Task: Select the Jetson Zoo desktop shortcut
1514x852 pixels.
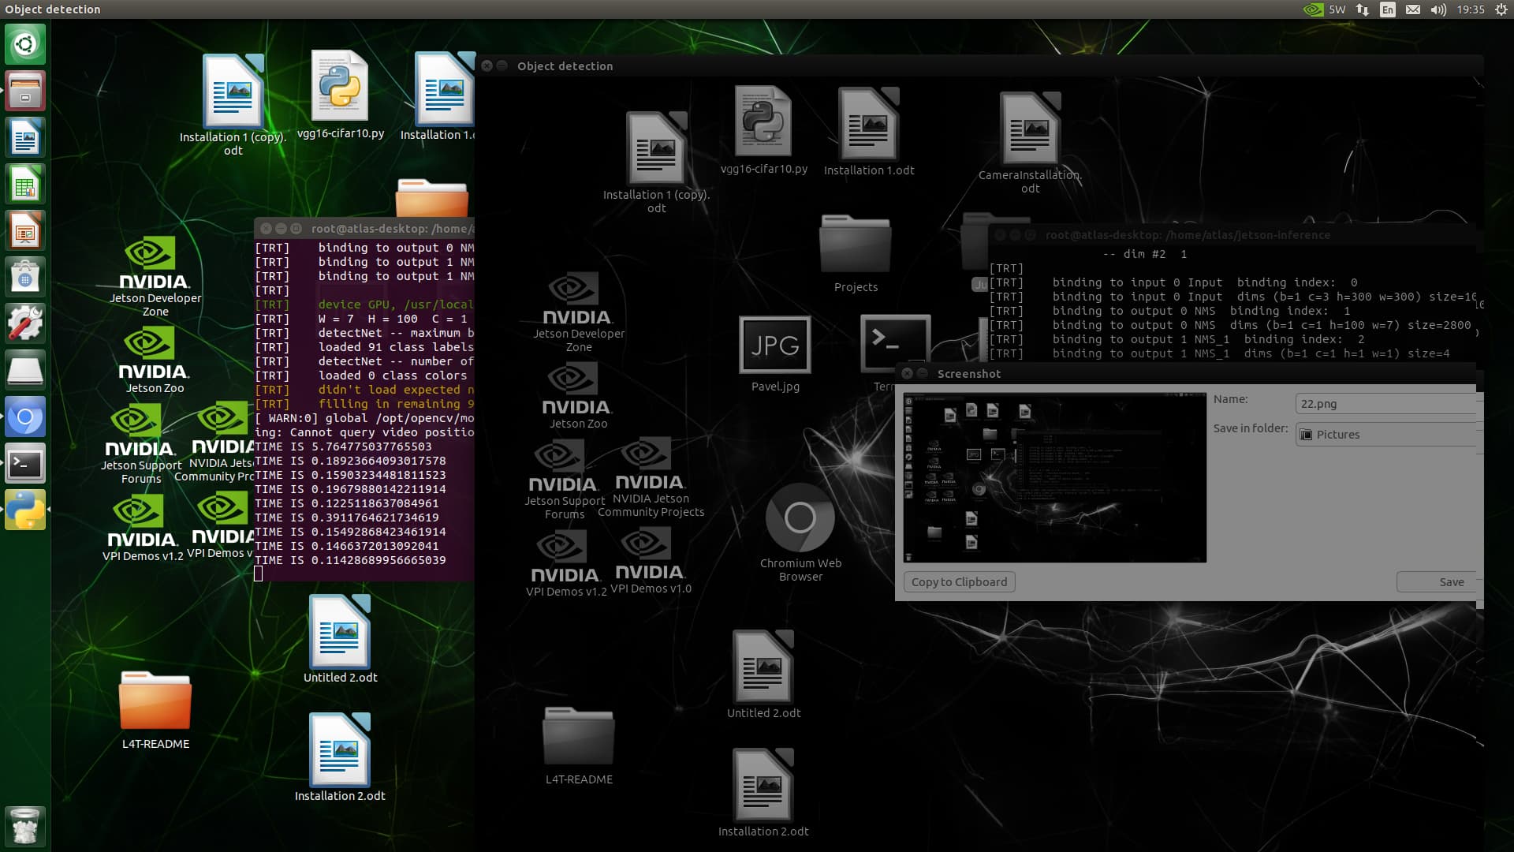Action: point(155,360)
